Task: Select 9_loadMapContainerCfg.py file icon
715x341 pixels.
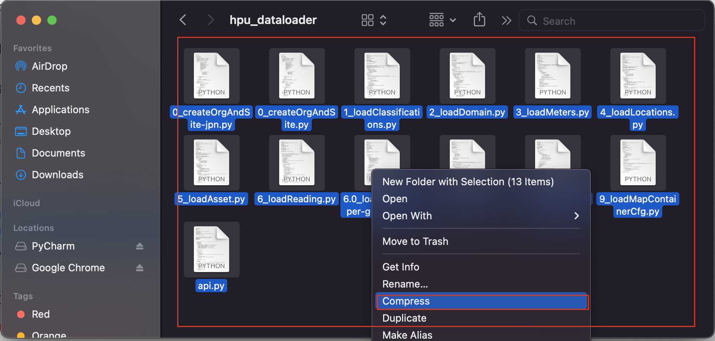Action: (638, 163)
